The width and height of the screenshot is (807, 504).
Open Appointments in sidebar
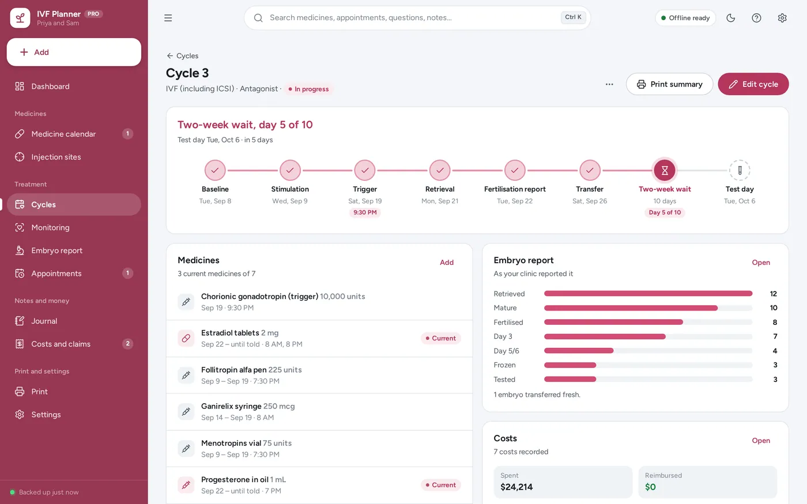point(74,274)
